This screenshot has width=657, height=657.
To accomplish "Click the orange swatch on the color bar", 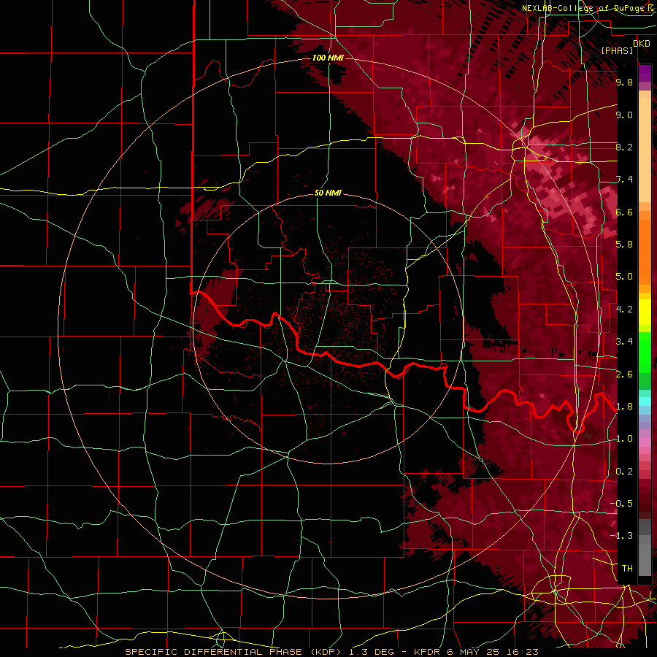I will coord(645,251).
